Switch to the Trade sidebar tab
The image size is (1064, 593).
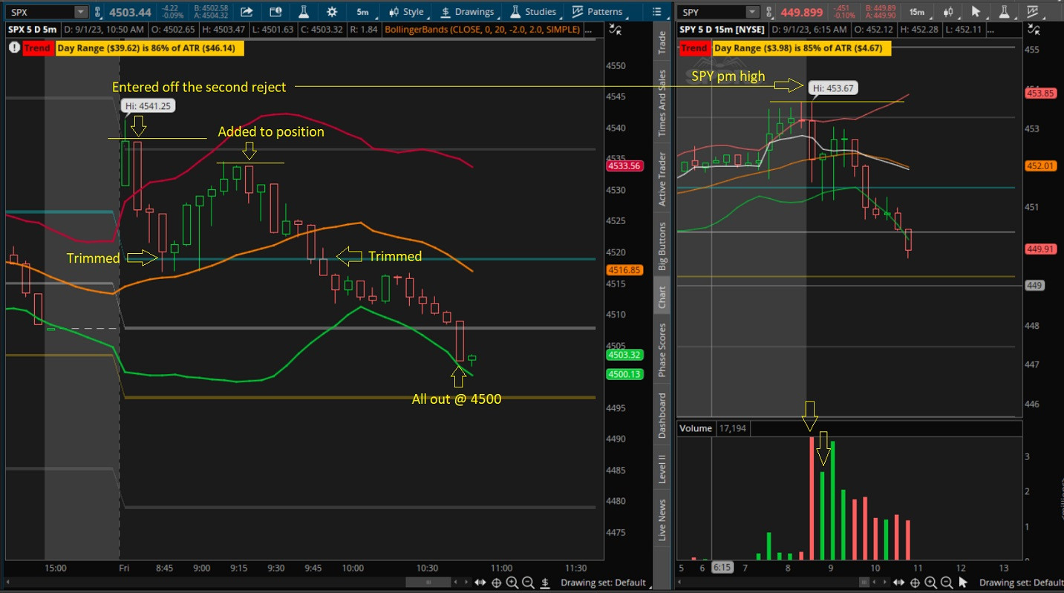pos(662,43)
